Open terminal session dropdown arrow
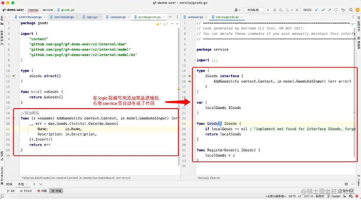Screen dimensions: 361x201 41,184
